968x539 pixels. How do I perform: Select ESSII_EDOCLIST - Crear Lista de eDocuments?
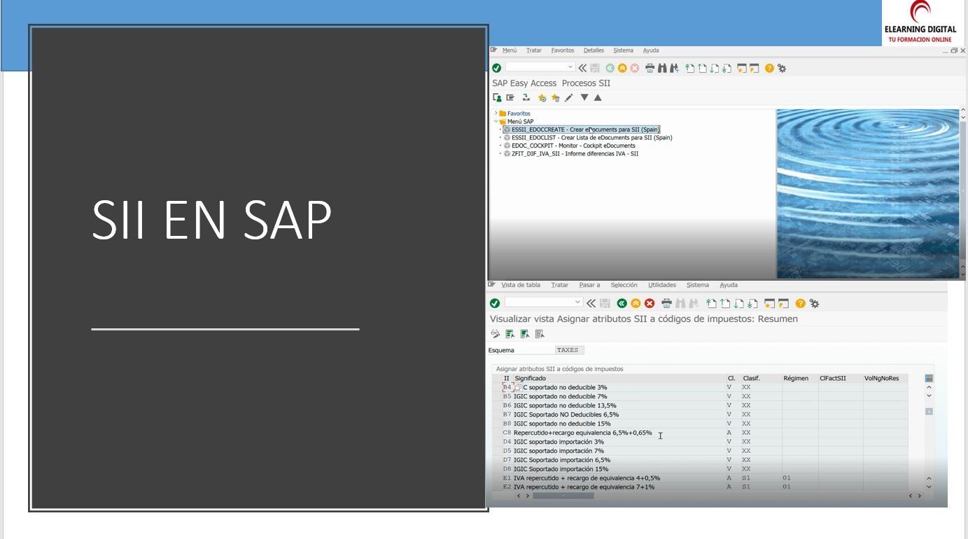pyautogui.click(x=588, y=138)
